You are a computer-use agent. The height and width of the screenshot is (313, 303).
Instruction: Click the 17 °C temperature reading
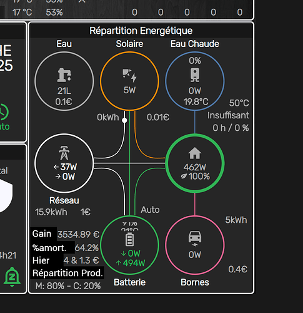pos(22,13)
